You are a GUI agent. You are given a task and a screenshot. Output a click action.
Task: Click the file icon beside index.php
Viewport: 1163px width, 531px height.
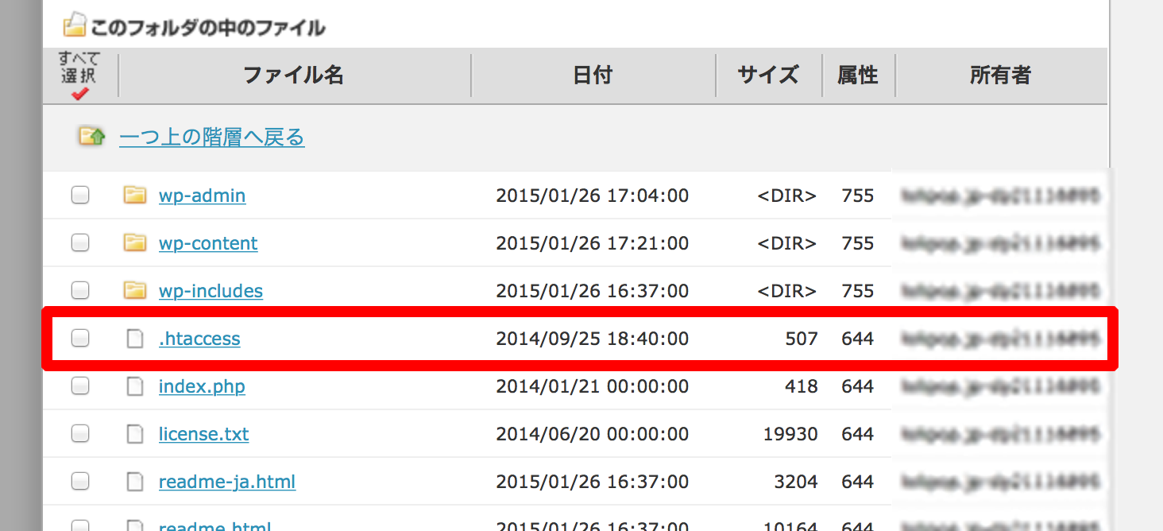click(136, 386)
